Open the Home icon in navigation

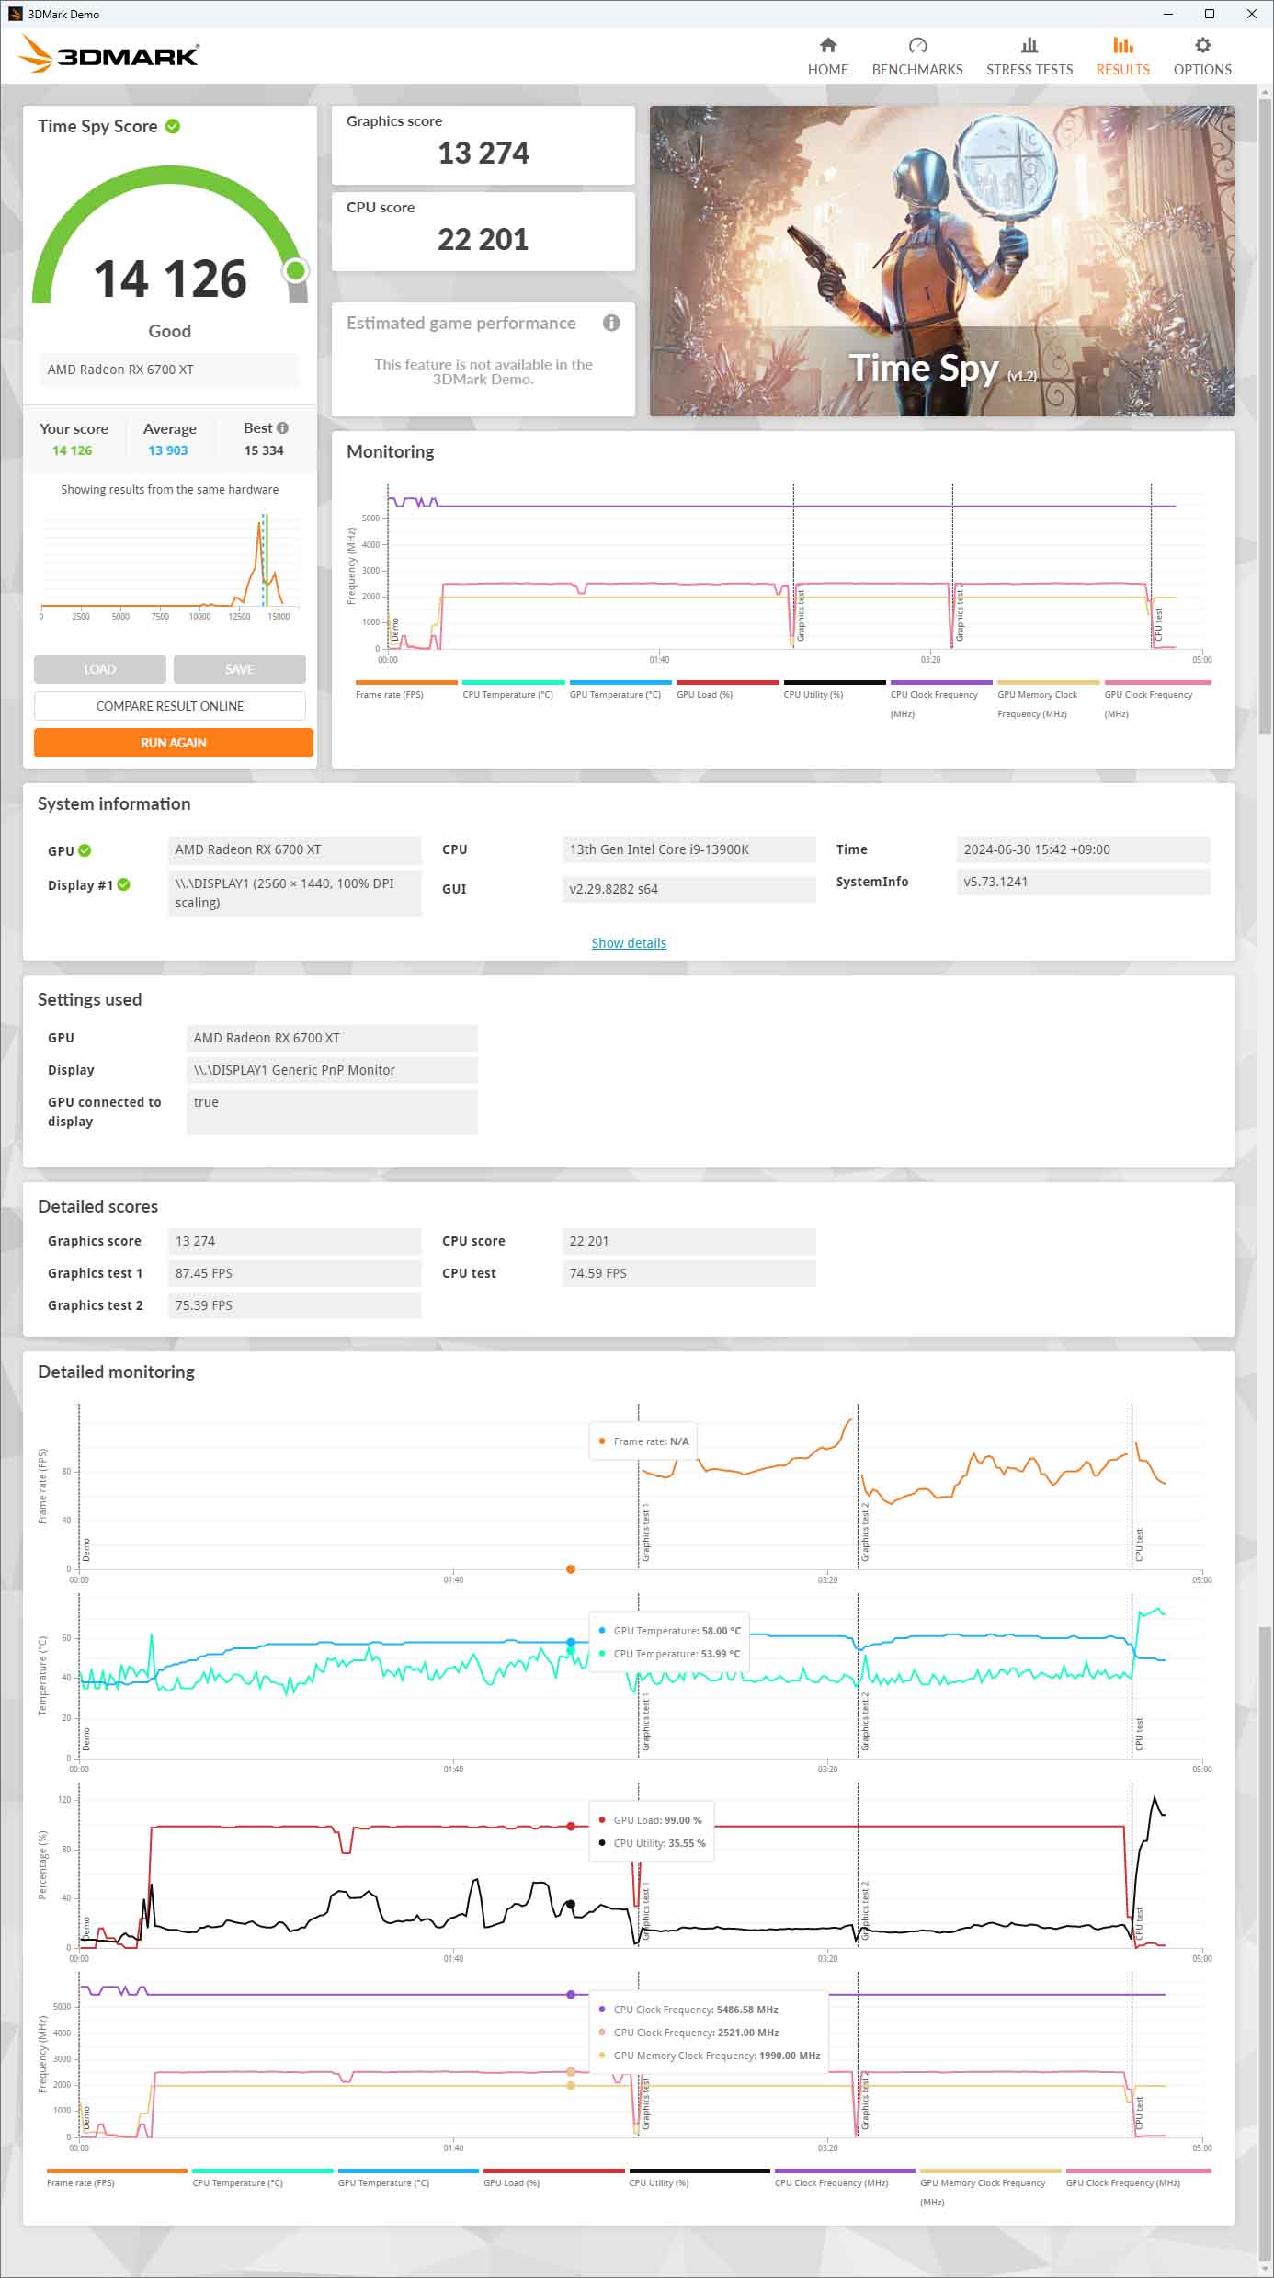(x=827, y=46)
